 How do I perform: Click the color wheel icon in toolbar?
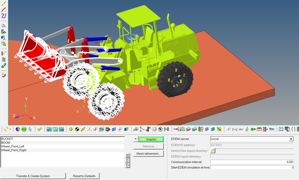pyautogui.click(x=18, y=129)
